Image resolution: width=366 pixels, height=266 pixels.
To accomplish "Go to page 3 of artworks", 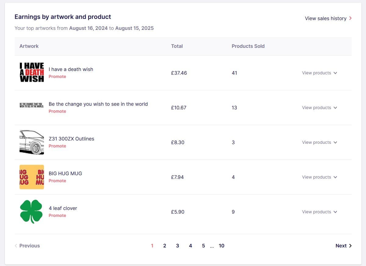I will (x=177, y=246).
